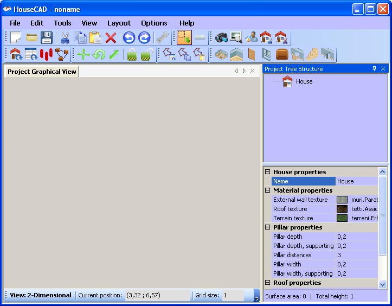The image size is (392, 306).
Task: Open the Tools menu
Action: 62,23
